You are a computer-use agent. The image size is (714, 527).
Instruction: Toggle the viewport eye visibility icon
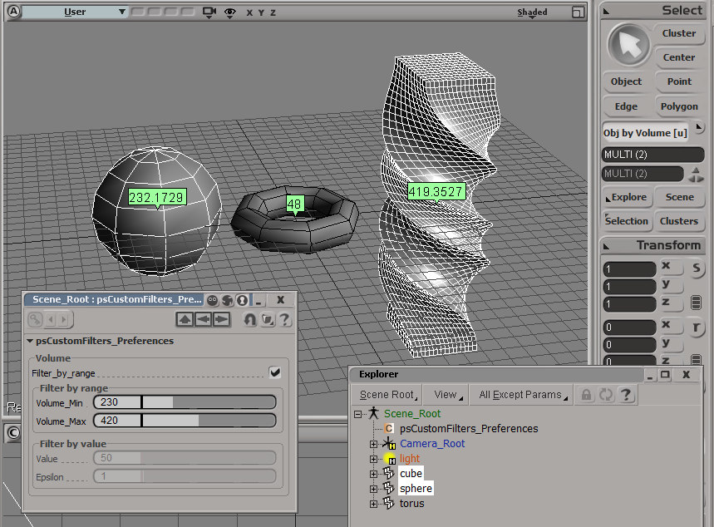click(229, 12)
